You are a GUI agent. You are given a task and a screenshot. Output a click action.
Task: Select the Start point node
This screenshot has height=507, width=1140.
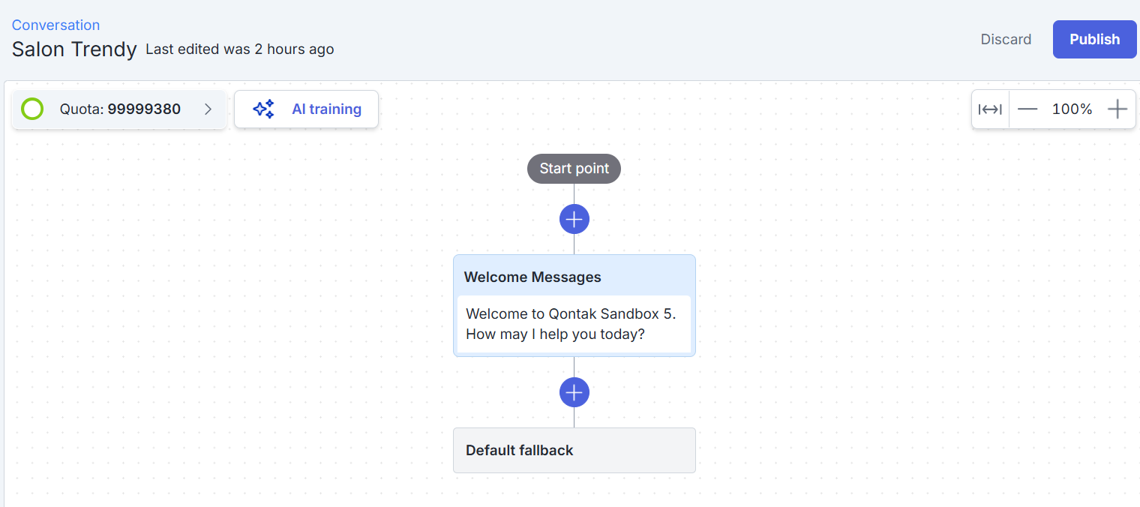pos(574,169)
